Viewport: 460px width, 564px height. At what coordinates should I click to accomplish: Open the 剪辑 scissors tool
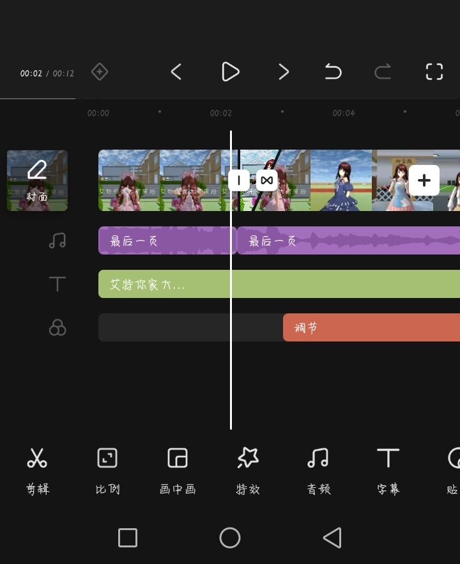[38, 470]
